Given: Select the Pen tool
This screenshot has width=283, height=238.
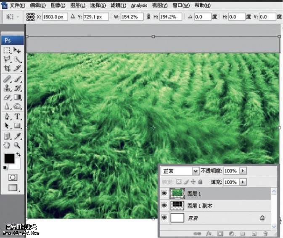Looking at the screenshot, I should [7, 117].
